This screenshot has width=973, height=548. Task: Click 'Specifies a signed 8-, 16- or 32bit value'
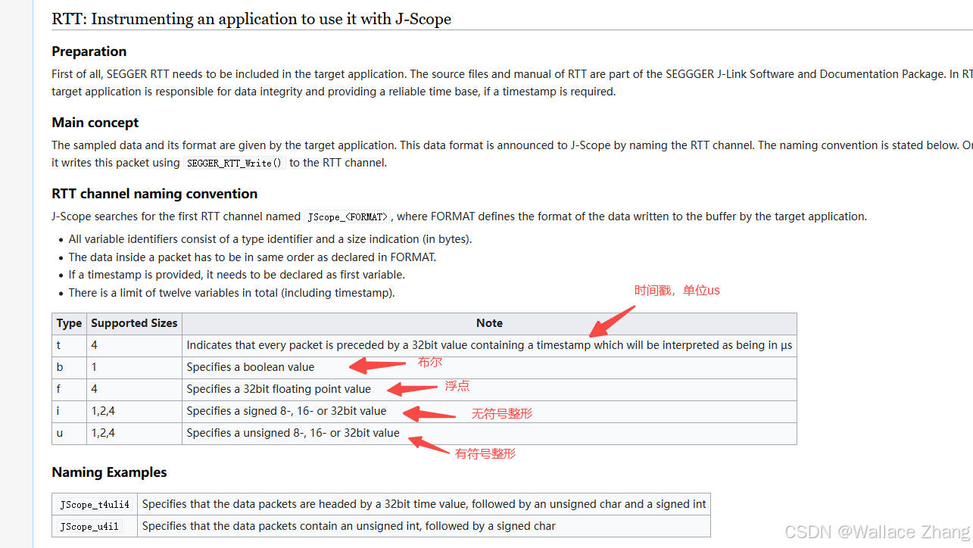click(x=286, y=411)
